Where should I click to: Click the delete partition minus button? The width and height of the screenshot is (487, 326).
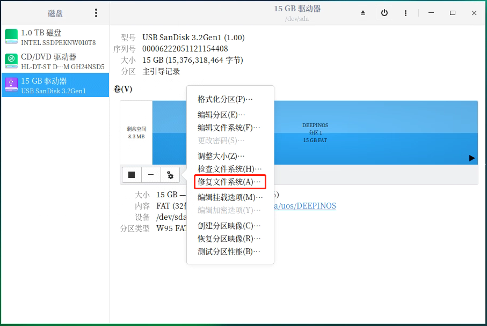tap(151, 175)
